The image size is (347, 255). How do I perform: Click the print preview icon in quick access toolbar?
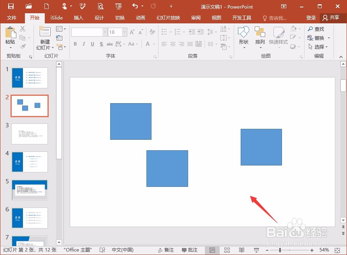tap(101, 6)
